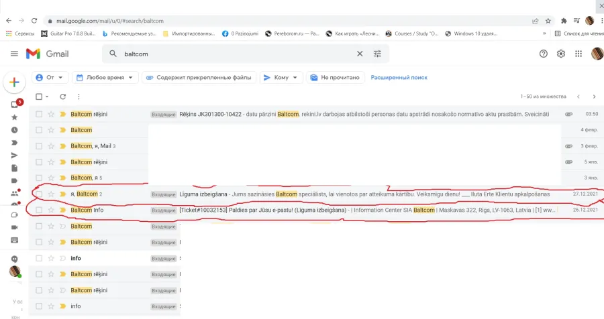Open Pereborom.ru bookmark
The width and height of the screenshot is (604, 319).
tap(293, 34)
